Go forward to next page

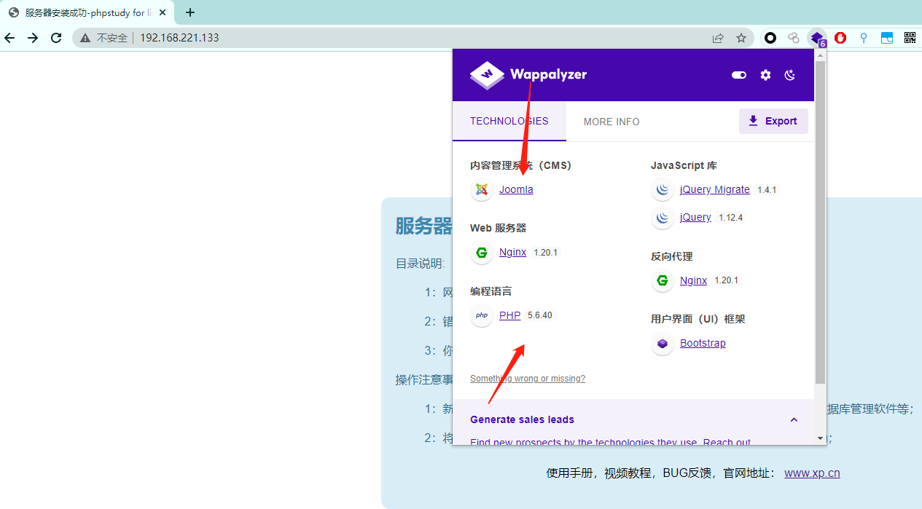click(33, 38)
